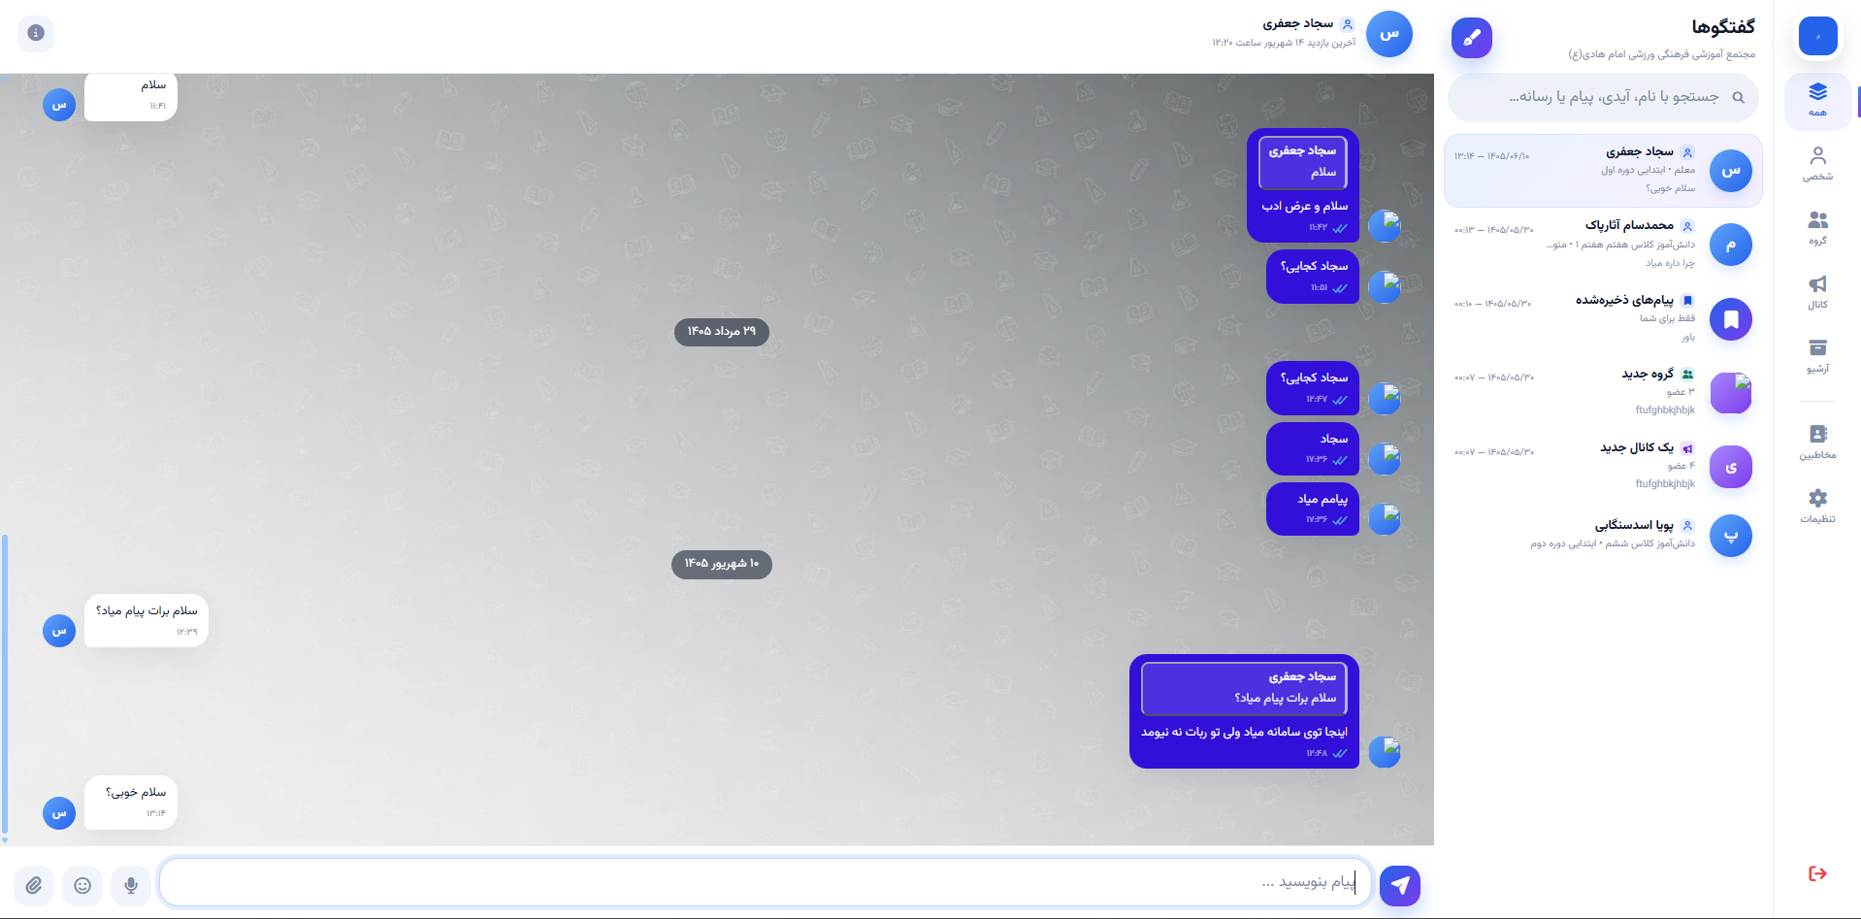Click the سجاد message bubble
The width and height of the screenshot is (1861, 919).
(x=1313, y=448)
